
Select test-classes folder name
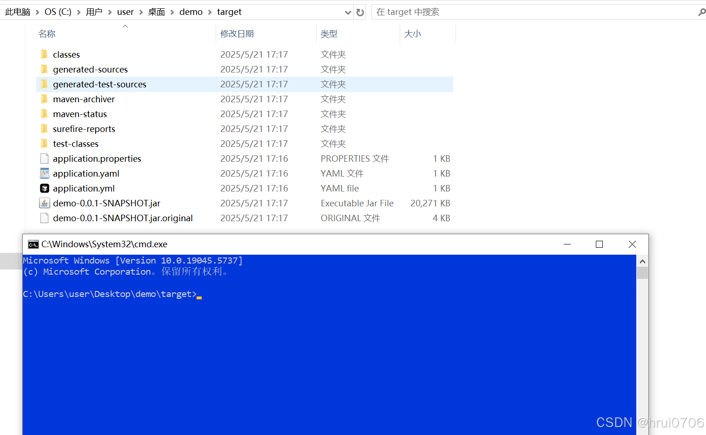pyautogui.click(x=76, y=144)
